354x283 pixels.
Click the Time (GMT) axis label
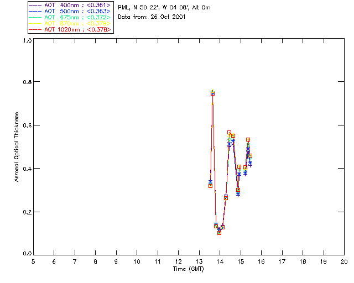188,269
